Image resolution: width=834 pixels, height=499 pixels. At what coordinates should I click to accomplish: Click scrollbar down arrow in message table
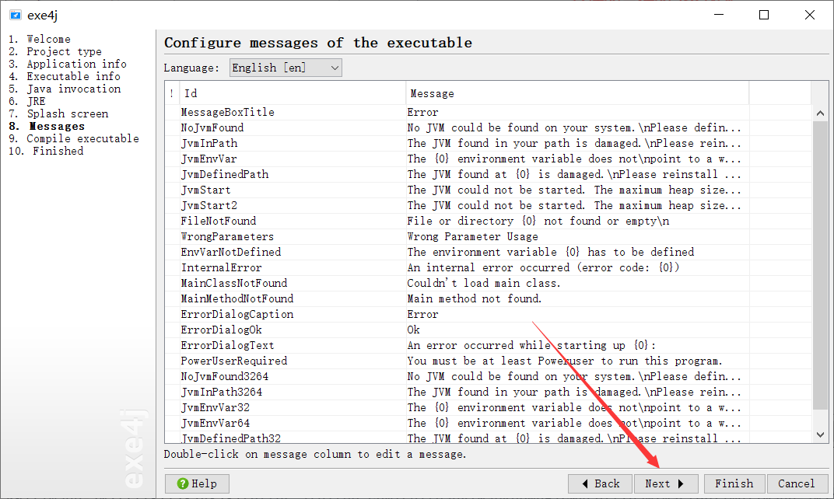pyautogui.click(x=820, y=435)
